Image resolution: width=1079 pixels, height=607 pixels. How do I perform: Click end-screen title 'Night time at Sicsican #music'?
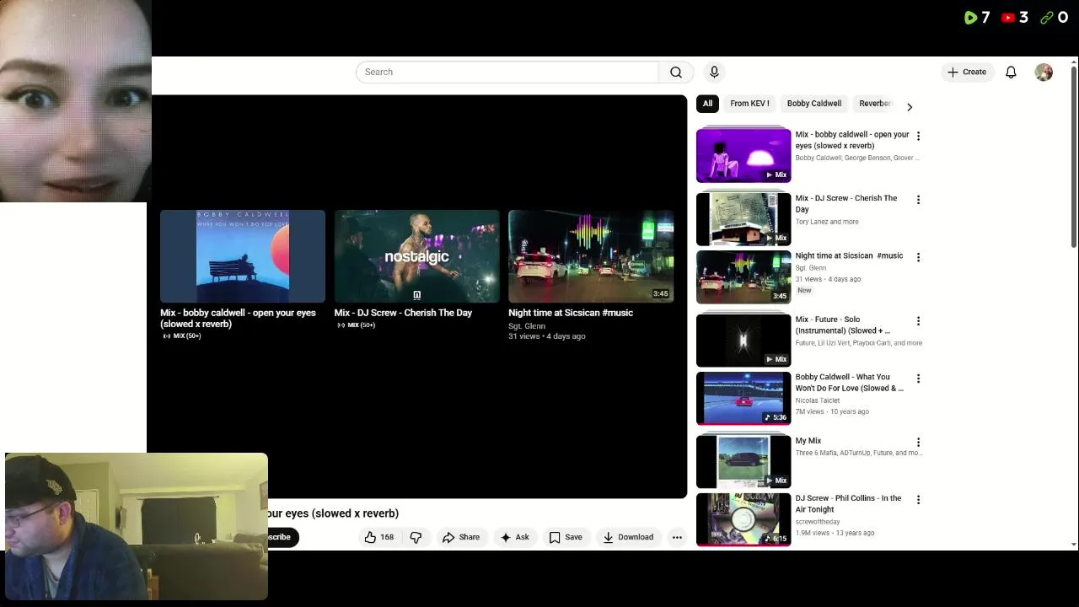tap(571, 313)
